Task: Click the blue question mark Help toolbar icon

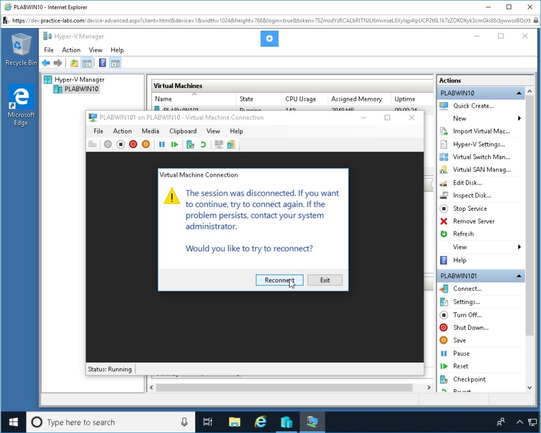Action: tap(102, 63)
